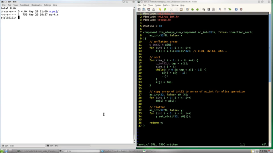Click the green start menu icon in taskbar
273x153 pixels.
tap(2, 151)
